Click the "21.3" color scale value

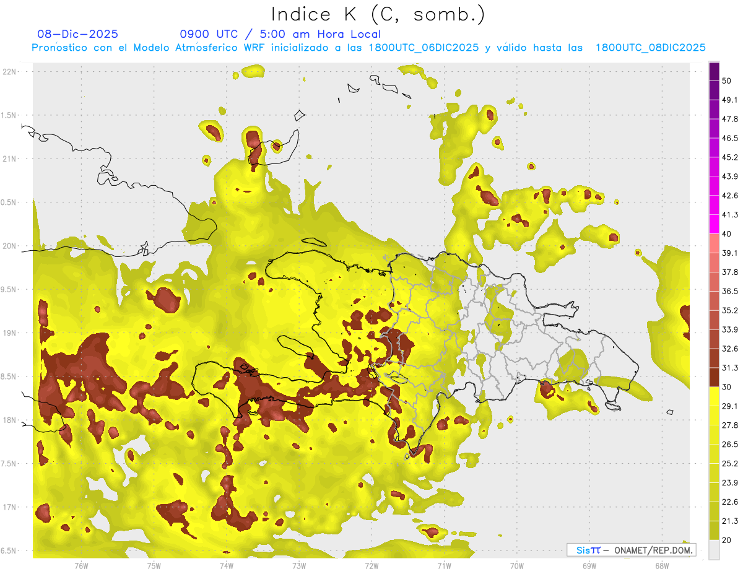point(729,521)
